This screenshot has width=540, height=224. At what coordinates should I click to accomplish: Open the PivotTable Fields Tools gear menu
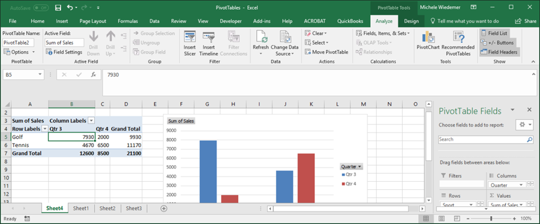pos(524,125)
